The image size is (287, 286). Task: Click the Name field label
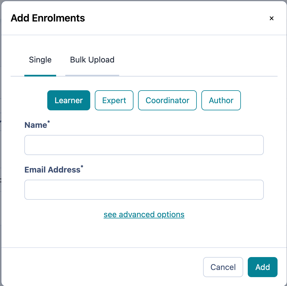(36, 125)
